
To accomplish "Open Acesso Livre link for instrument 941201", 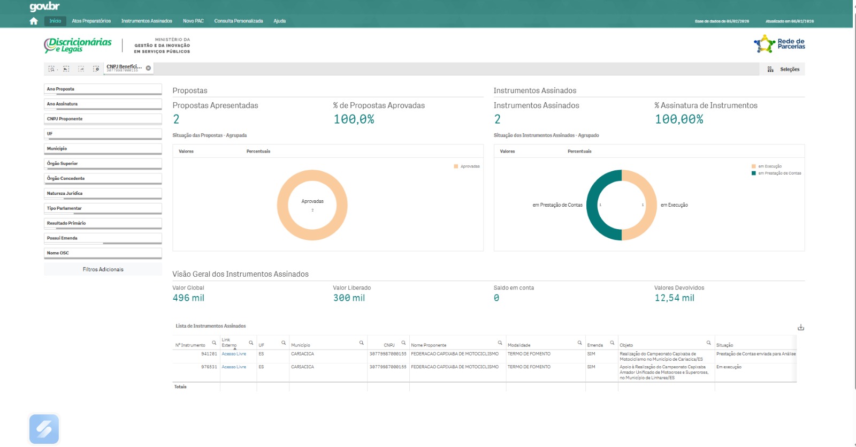I will [234, 354].
